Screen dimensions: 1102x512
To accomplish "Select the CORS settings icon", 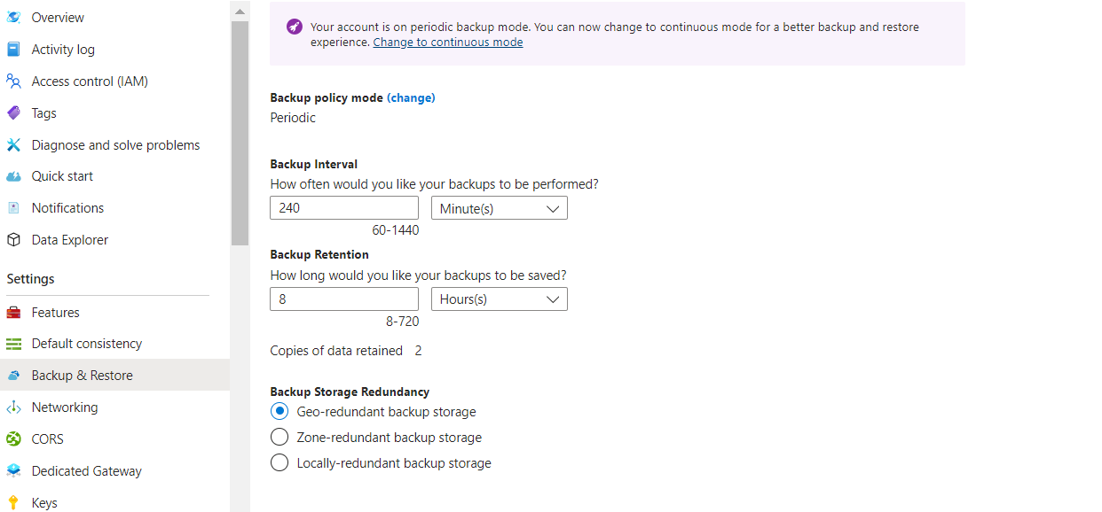I will [15, 438].
